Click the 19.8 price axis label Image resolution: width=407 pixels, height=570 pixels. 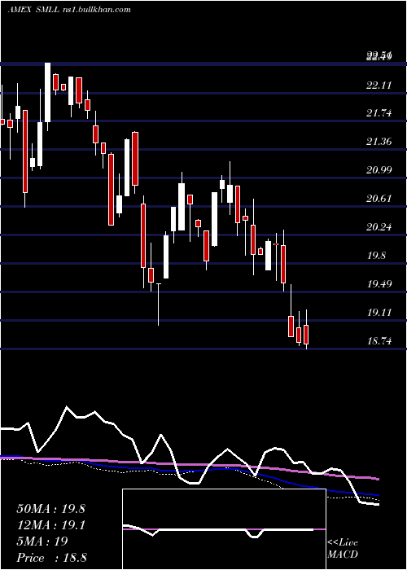click(x=376, y=255)
